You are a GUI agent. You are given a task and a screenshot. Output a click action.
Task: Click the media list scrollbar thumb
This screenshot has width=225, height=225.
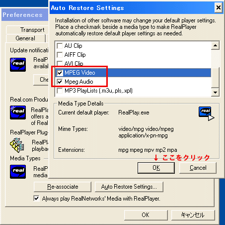pyautogui.click(x=215, y=77)
